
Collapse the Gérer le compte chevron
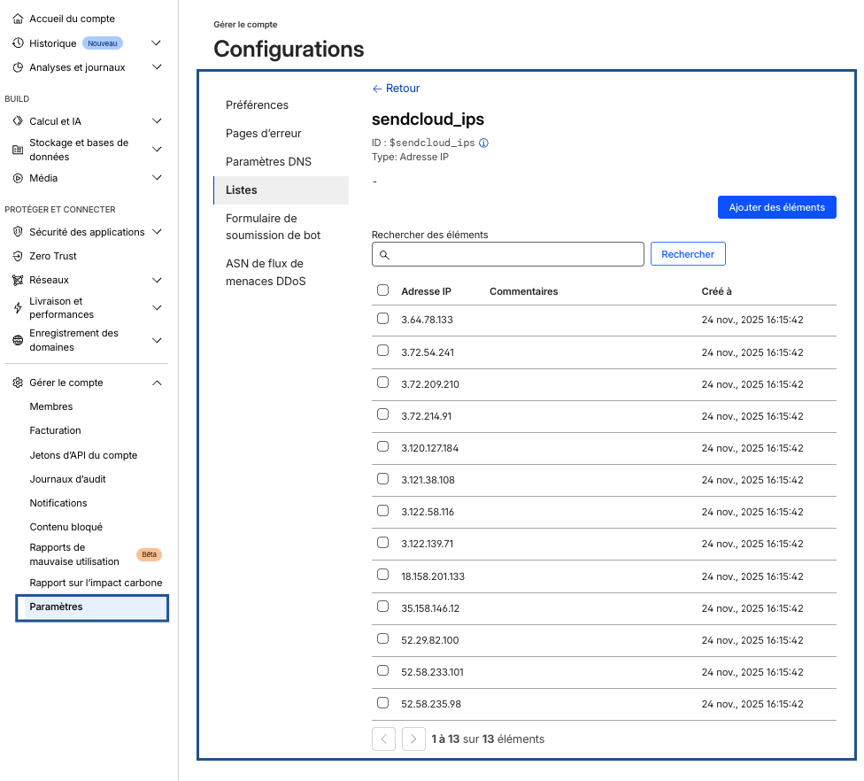[157, 383]
